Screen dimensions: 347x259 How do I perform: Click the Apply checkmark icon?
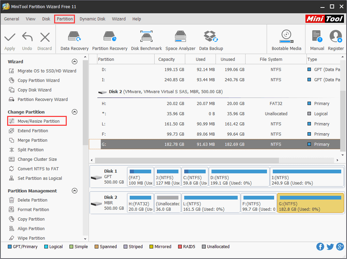(x=10, y=37)
